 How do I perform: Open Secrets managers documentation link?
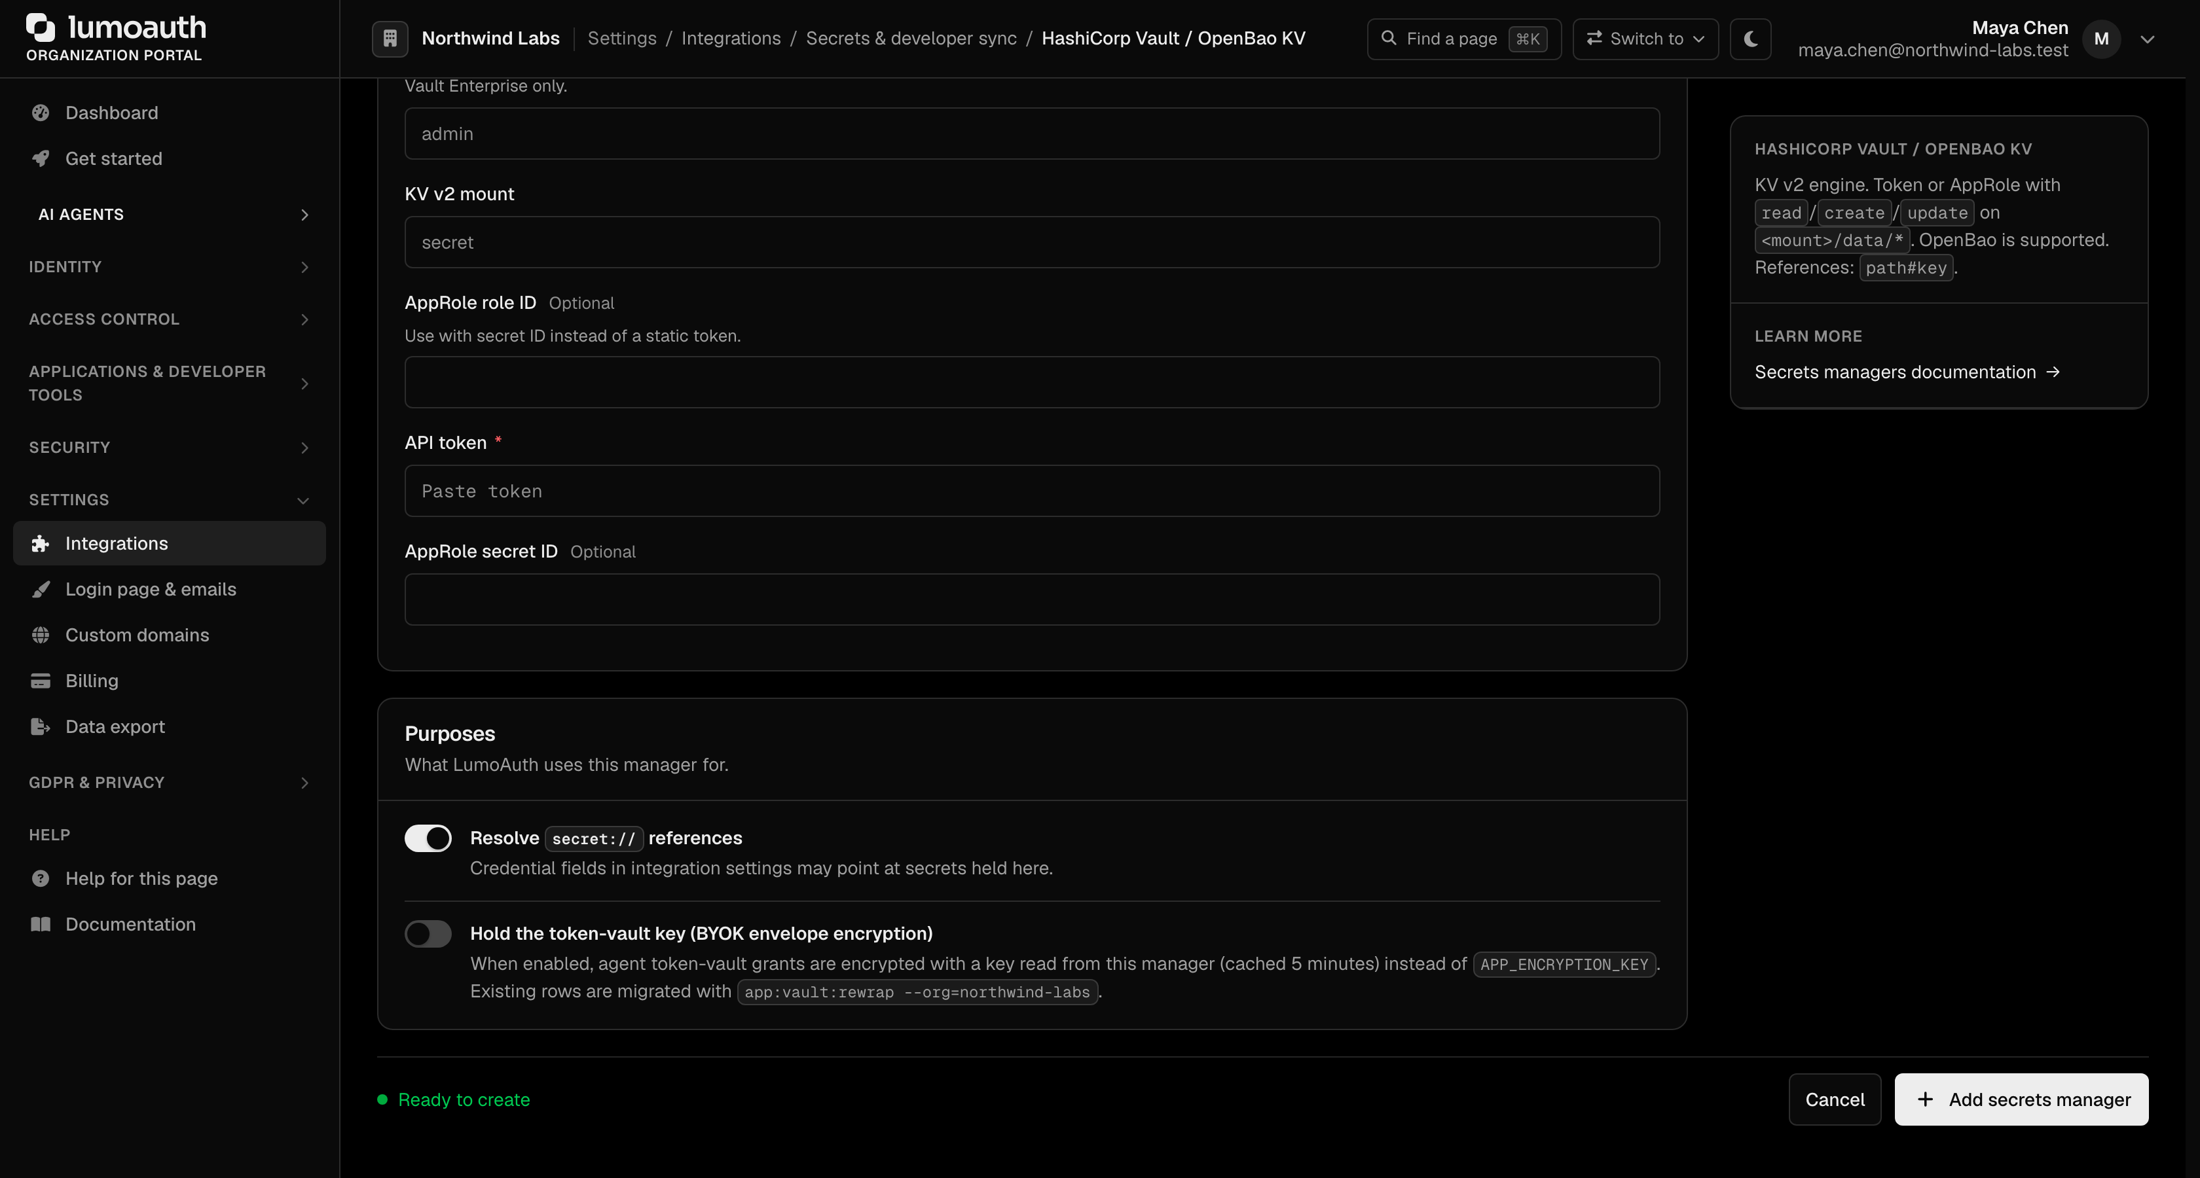tap(1907, 372)
